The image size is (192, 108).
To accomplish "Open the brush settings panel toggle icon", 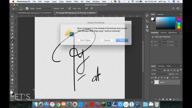I will pos(27,8).
